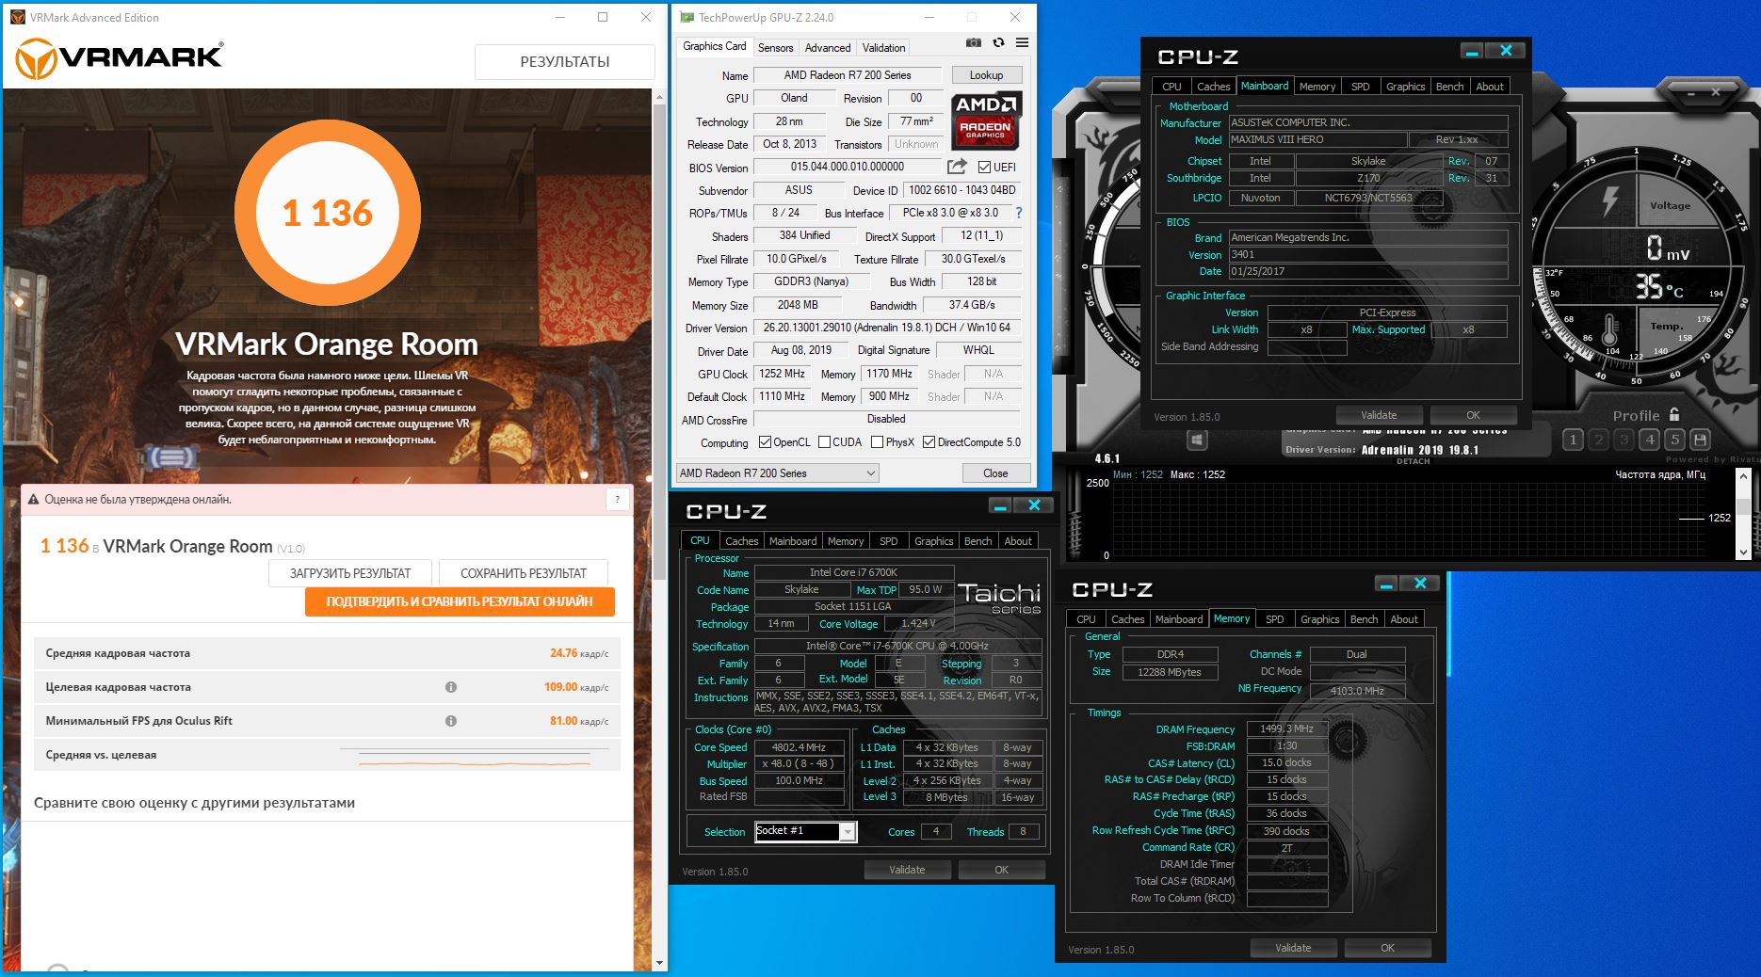The width and height of the screenshot is (1761, 977).
Task: Select Afterburner profile slot 2
Action: tap(1598, 440)
